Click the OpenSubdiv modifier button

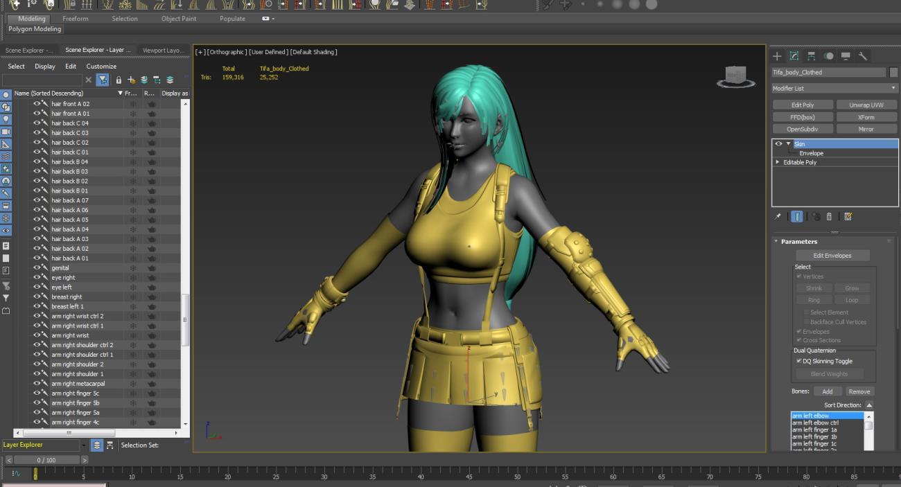[x=803, y=129]
